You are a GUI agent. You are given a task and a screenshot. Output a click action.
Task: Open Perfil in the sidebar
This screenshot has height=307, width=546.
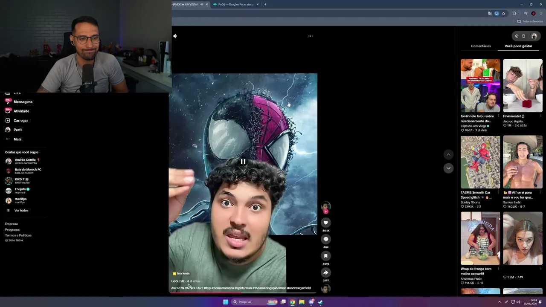(x=14, y=130)
